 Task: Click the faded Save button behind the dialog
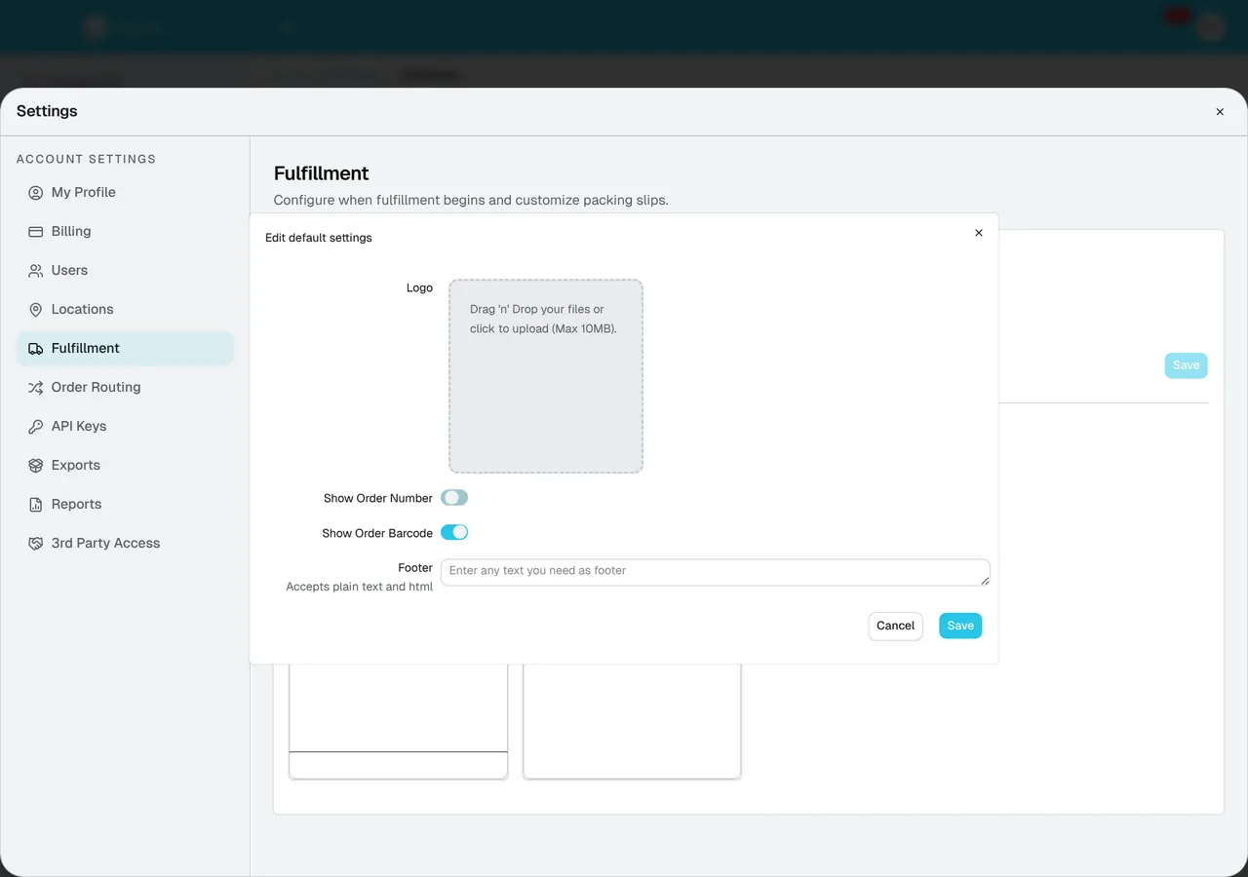click(1186, 365)
